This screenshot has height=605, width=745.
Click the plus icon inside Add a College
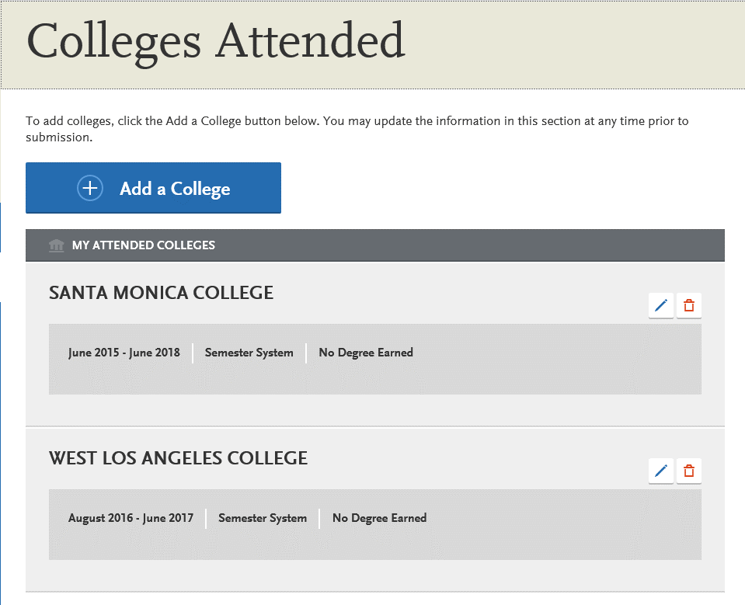(x=90, y=188)
